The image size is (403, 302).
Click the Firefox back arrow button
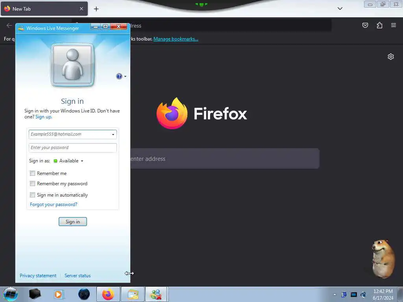tap(9, 26)
